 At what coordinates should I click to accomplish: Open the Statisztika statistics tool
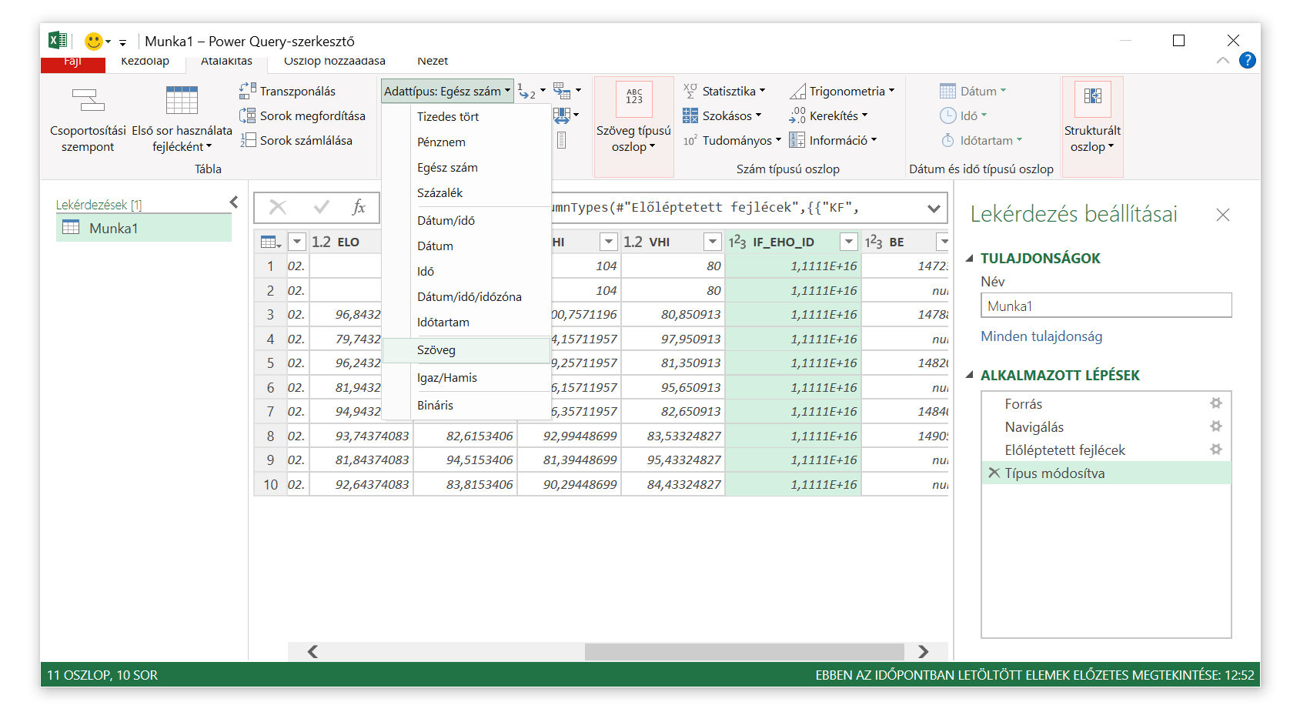(724, 91)
